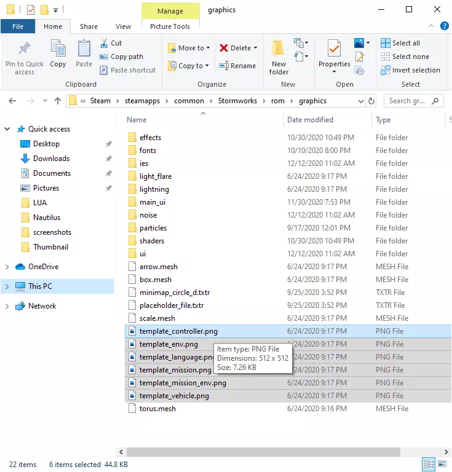Select the Home ribbon tab
452x472 pixels.
click(x=53, y=26)
